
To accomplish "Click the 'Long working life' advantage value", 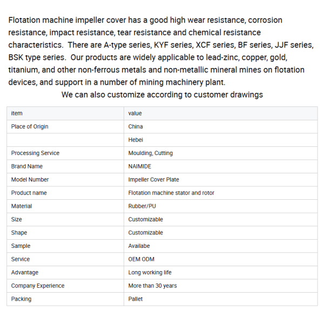I will point(150,272).
